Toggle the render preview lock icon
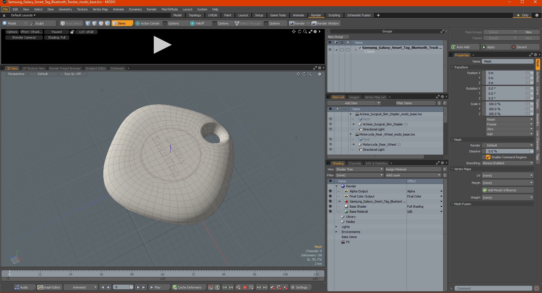 [72, 32]
